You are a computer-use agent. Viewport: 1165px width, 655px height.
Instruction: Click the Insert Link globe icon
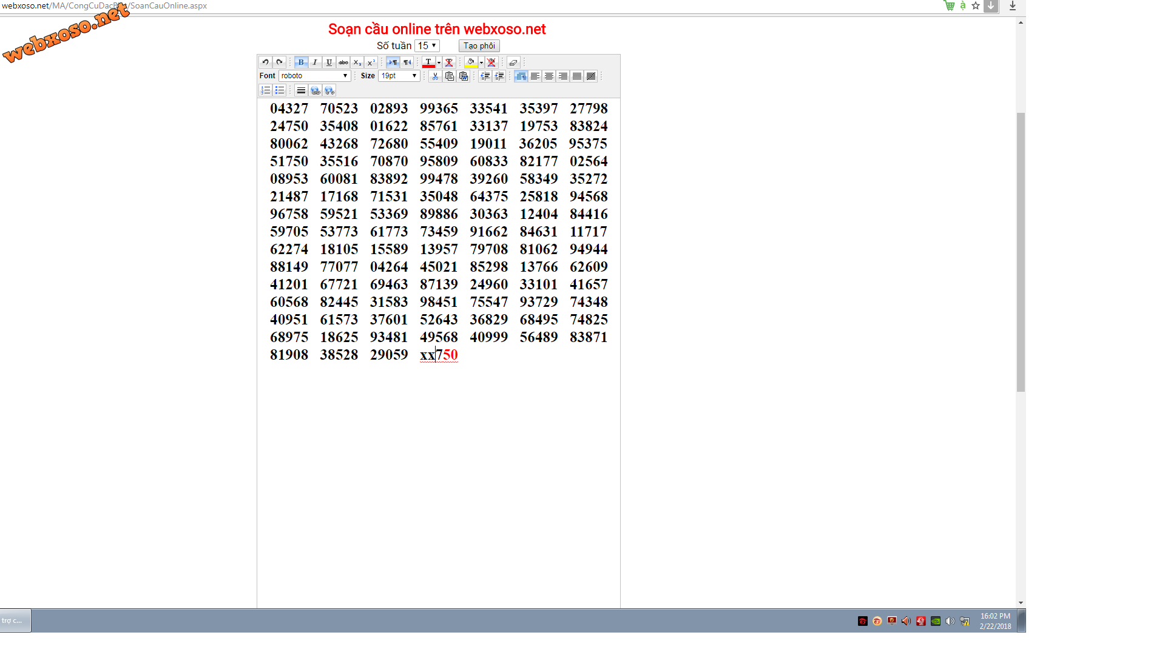pos(315,90)
